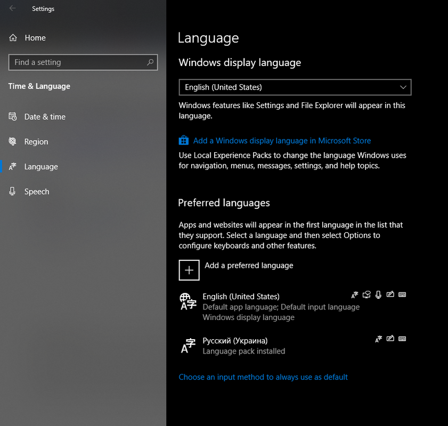The height and width of the screenshot is (426, 448).
Task: Click the Date & time calendar icon
Action: [x=13, y=117]
